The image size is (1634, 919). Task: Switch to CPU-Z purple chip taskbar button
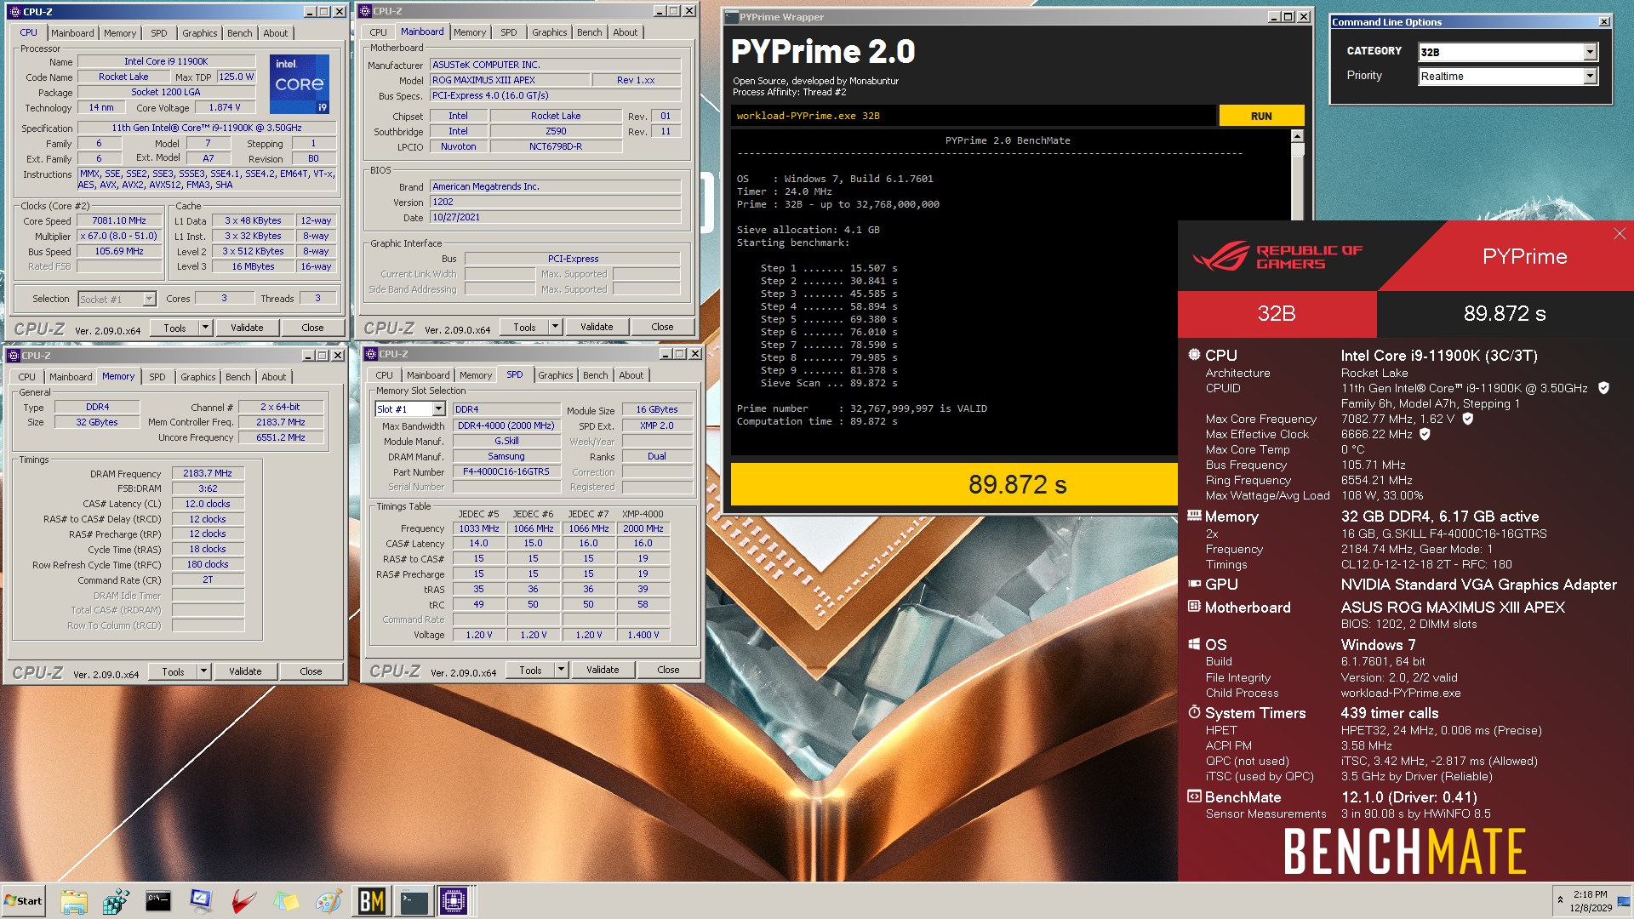454,901
